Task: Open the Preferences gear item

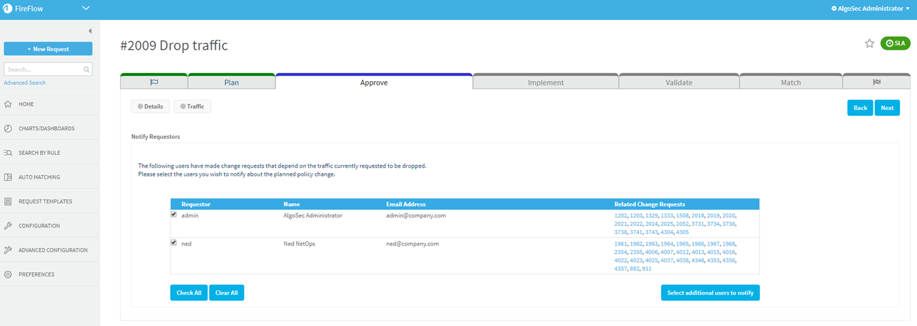Action: 36,274
